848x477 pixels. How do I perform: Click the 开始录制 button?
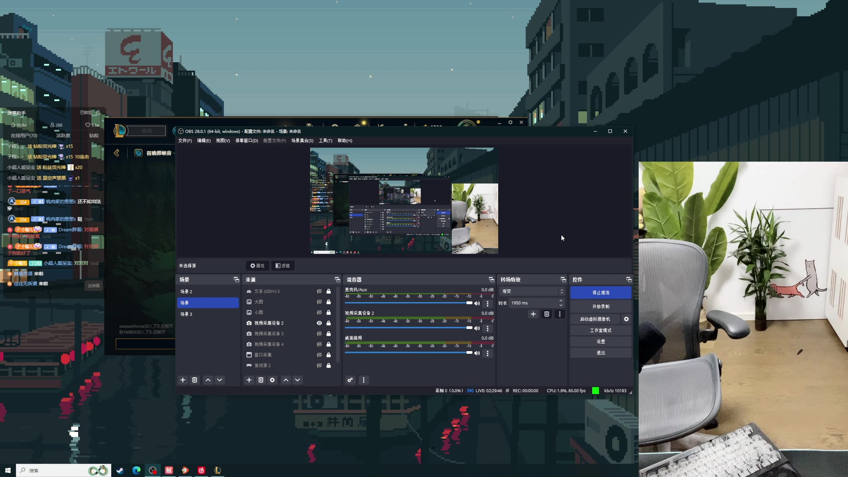pyautogui.click(x=601, y=306)
